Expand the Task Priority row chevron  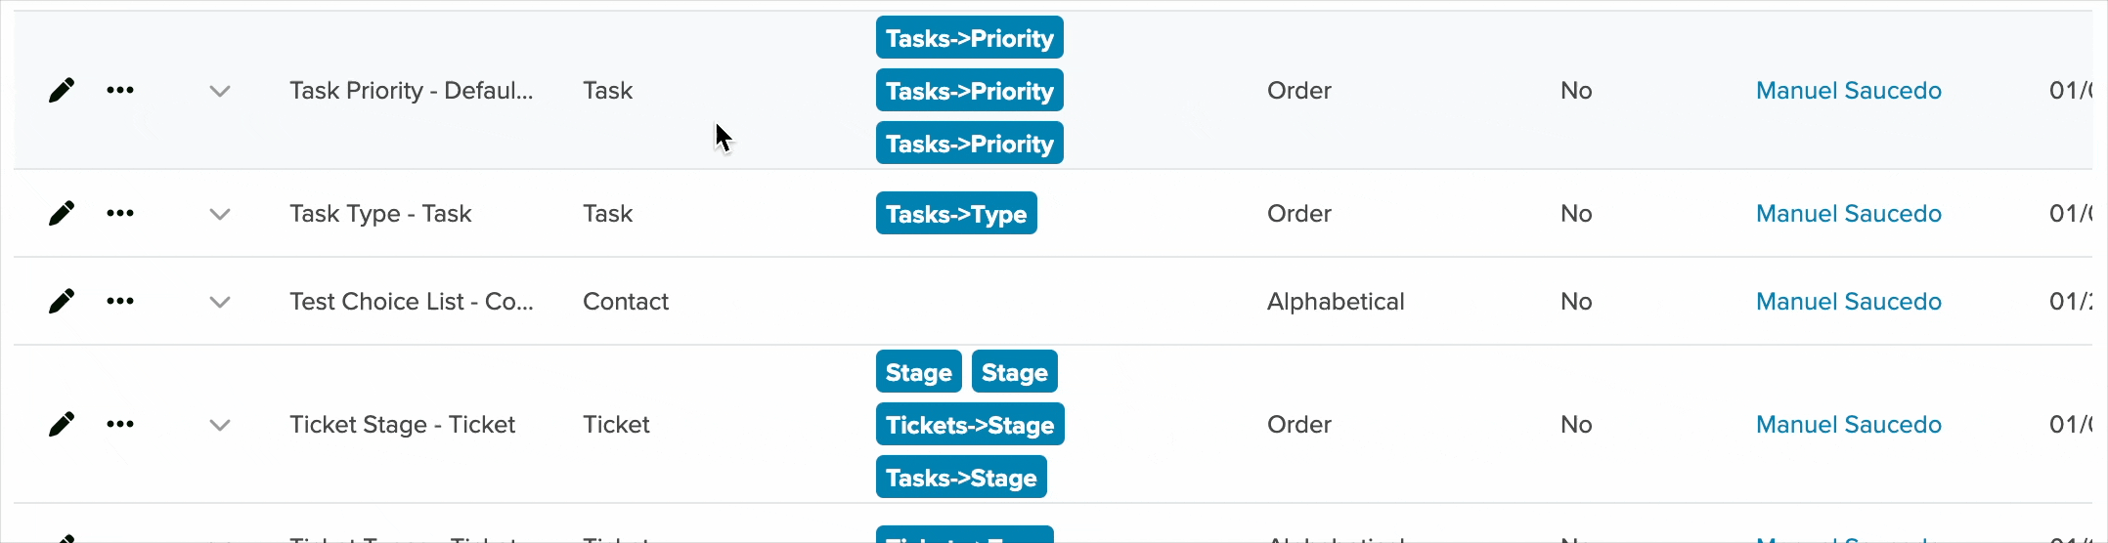coord(220,91)
